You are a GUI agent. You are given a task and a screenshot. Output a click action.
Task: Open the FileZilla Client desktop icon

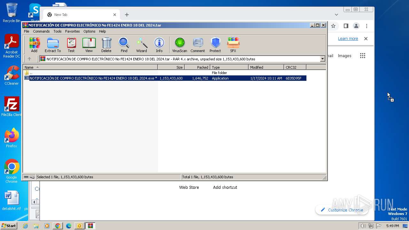coord(12,107)
